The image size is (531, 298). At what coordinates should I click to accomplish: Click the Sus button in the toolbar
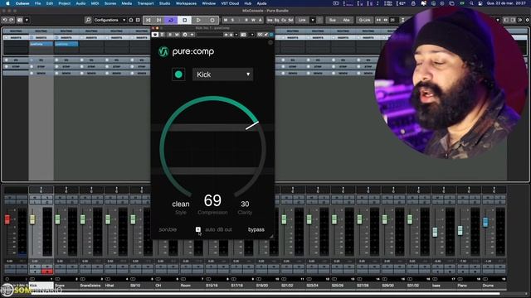[x=333, y=20]
